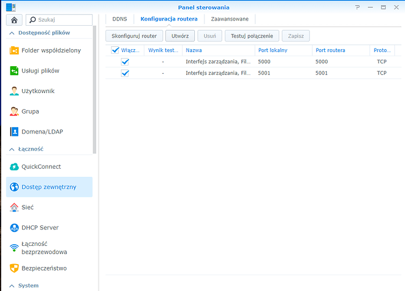
Task: Focus the Szukaj search field
Action: 59,20
